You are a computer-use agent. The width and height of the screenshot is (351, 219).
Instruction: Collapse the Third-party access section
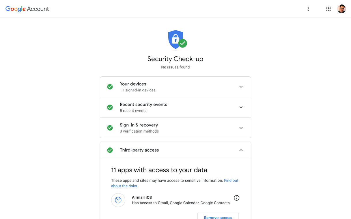(x=241, y=150)
